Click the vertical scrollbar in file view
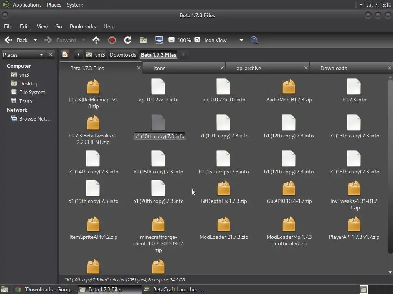 pyautogui.click(x=390, y=166)
